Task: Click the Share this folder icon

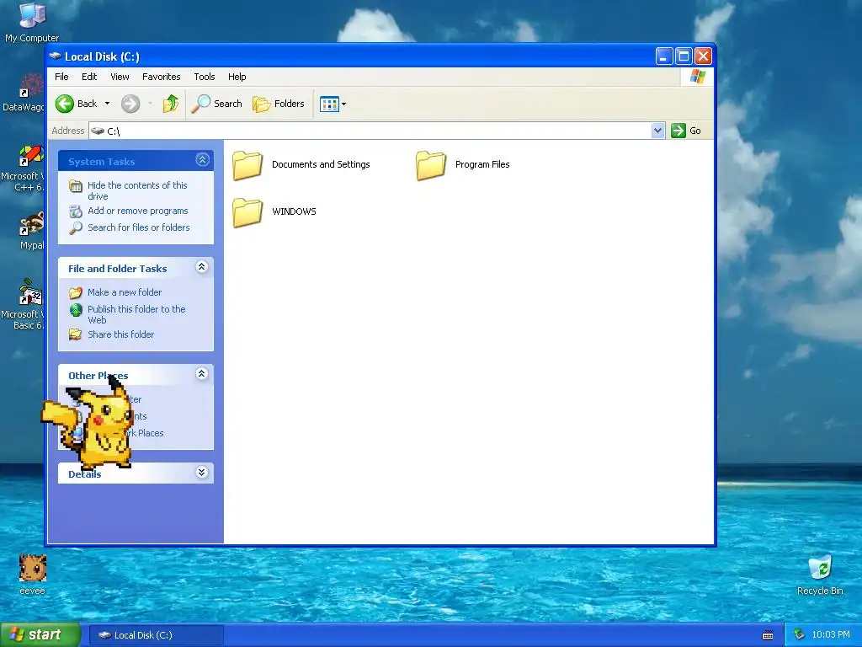Action: pyautogui.click(x=76, y=334)
